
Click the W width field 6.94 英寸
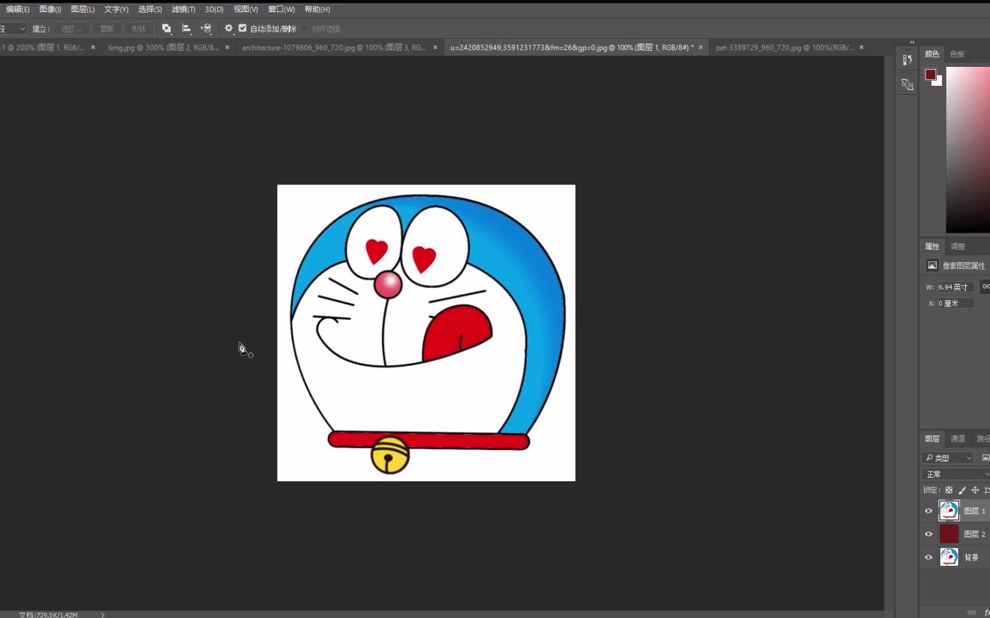point(956,287)
